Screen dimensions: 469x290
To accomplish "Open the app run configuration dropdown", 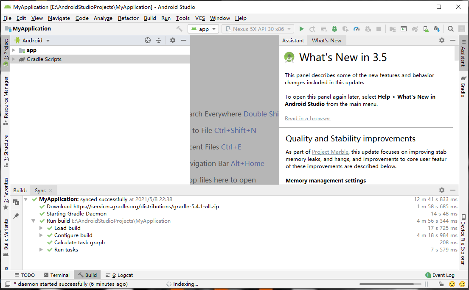I will point(203,29).
